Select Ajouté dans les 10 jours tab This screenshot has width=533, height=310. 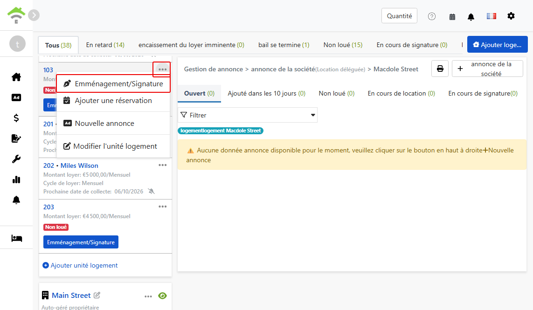267,94
